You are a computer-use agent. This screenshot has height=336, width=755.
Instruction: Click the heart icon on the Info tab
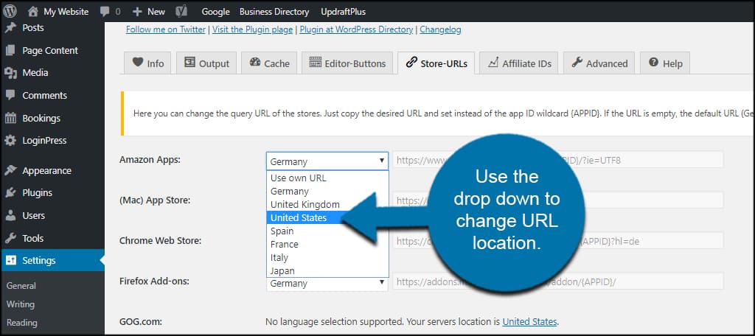[x=138, y=62]
